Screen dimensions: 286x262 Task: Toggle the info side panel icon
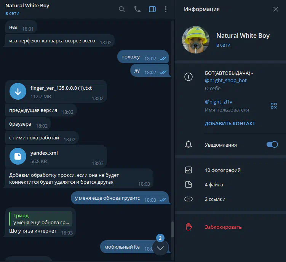click(x=152, y=9)
